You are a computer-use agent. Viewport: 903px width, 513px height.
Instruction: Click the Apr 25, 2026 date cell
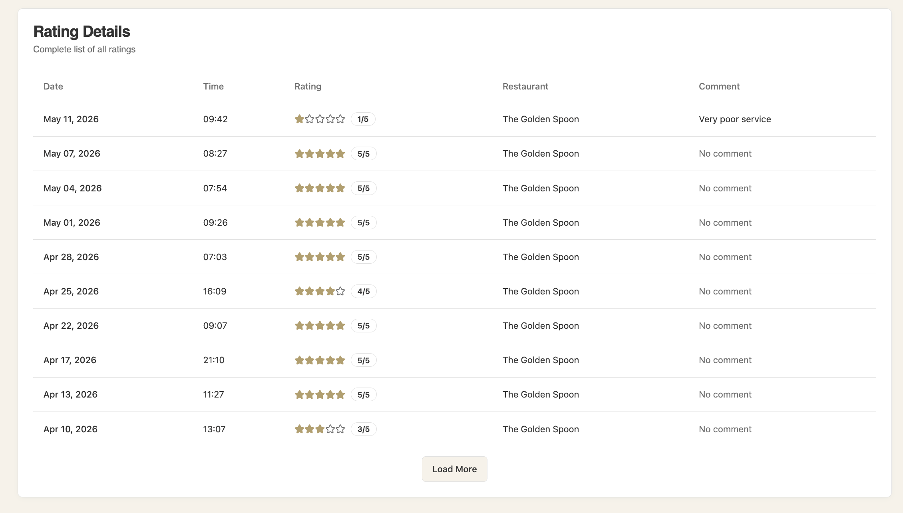(x=71, y=291)
